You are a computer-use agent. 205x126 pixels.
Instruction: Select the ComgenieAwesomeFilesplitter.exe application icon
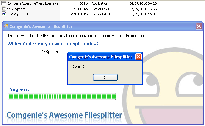[4, 3]
